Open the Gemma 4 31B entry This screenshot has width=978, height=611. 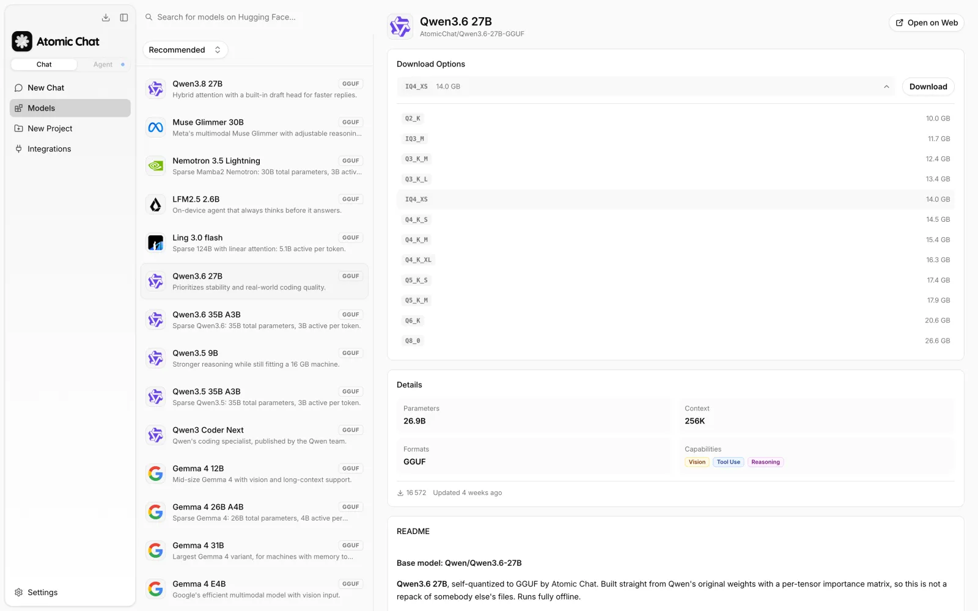[x=254, y=551]
